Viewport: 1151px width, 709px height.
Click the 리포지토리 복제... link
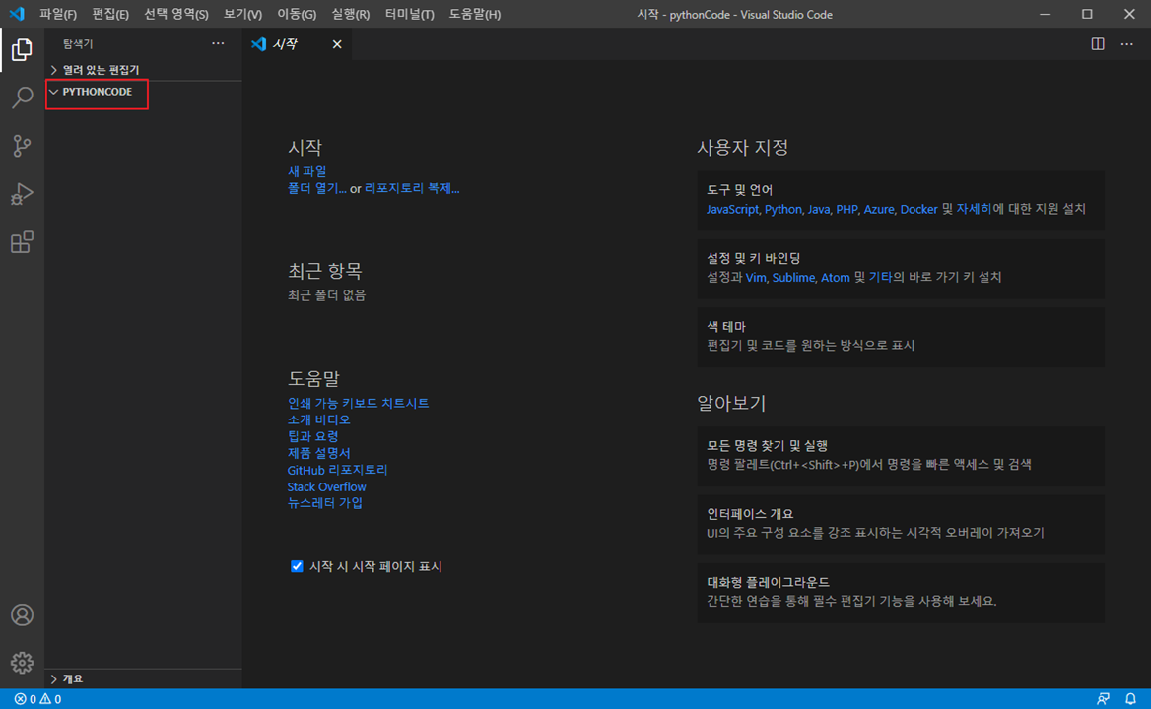pyautogui.click(x=412, y=188)
